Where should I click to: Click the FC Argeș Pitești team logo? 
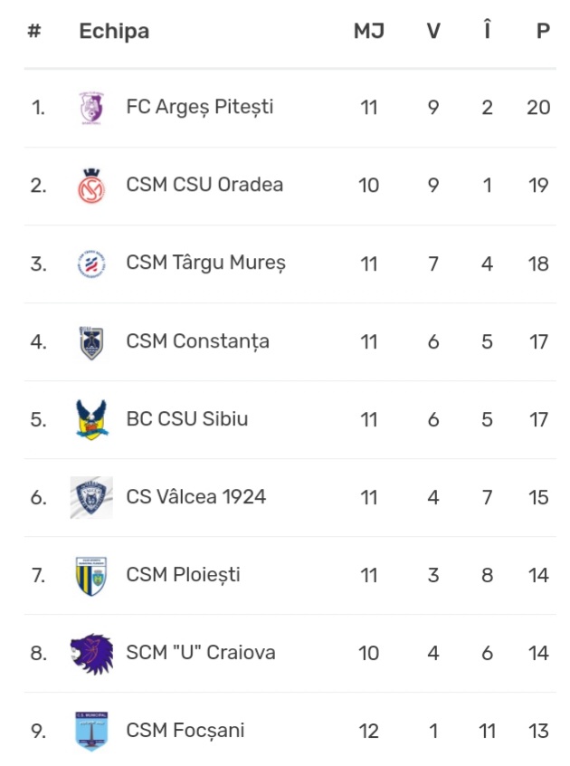coord(91,108)
